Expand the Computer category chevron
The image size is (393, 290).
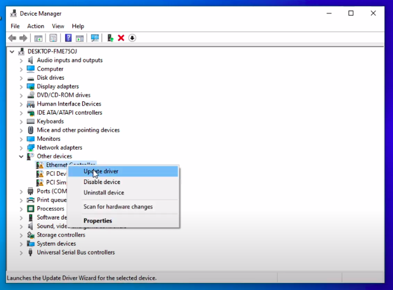(22, 69)
